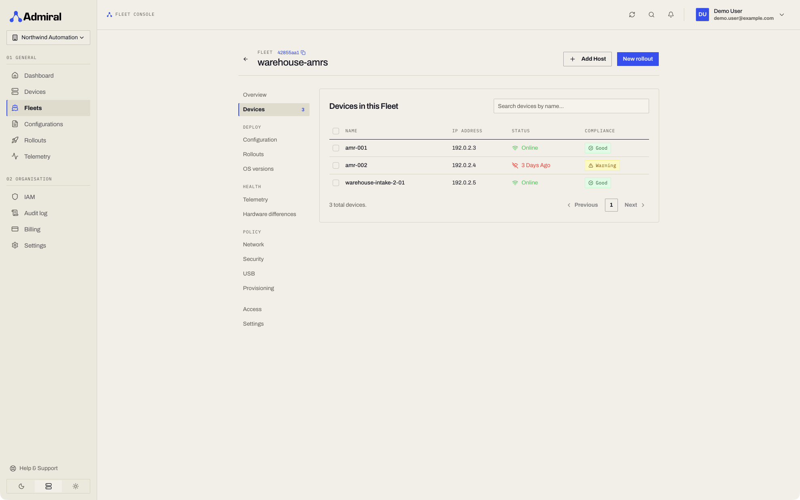Open notifications bell
This screenshot has width=800, height=500.
(x=671, y=15)
